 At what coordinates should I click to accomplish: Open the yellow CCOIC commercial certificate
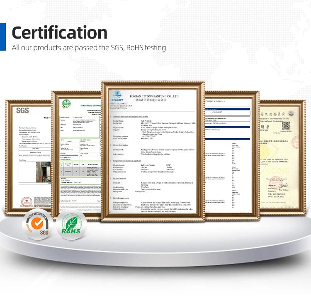pos(283,157)
